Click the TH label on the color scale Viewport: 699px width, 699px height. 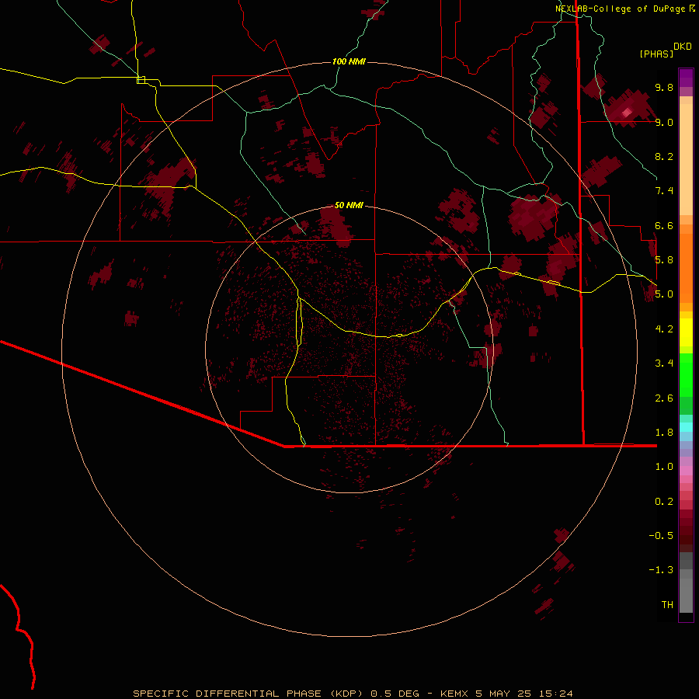click(x=667, y=605)
